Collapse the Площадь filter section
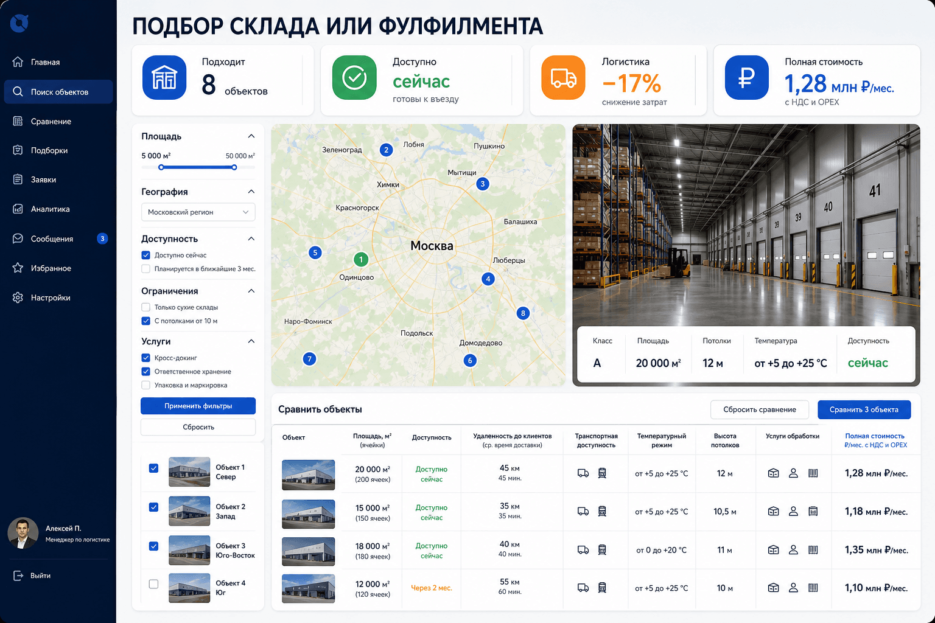The height and width of the screenshot is (623, 935). pos(251,136)
